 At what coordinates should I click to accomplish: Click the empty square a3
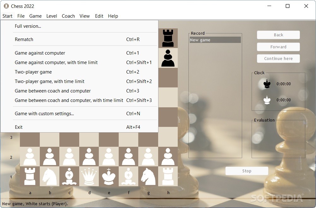tap(30, 140)
